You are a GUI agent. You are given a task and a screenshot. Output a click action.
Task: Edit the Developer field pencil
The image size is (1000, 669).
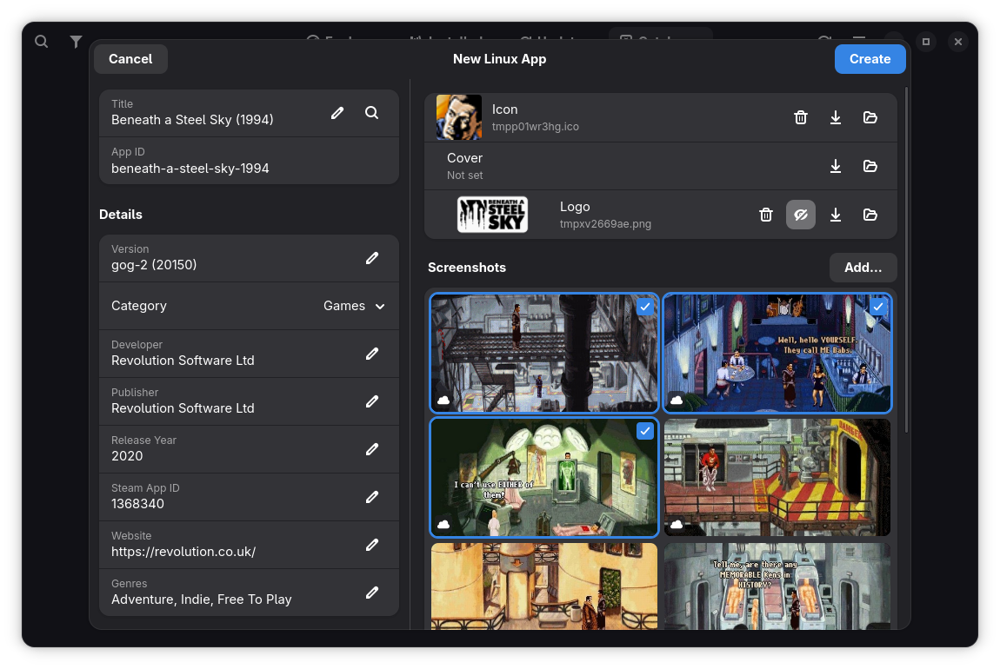(372, 354)
